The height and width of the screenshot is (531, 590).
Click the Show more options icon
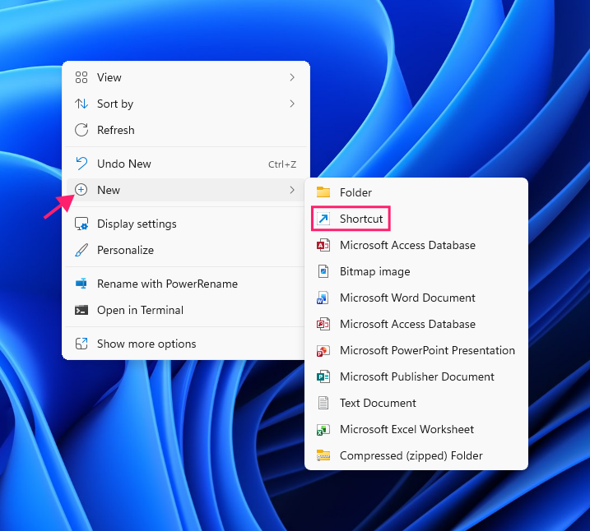[81, 344]
